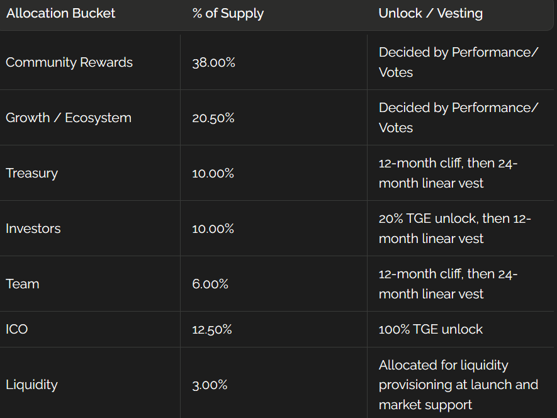
Task: Select the Community Rewards row label
Action: pyautogui.click(x=69, y=62)
